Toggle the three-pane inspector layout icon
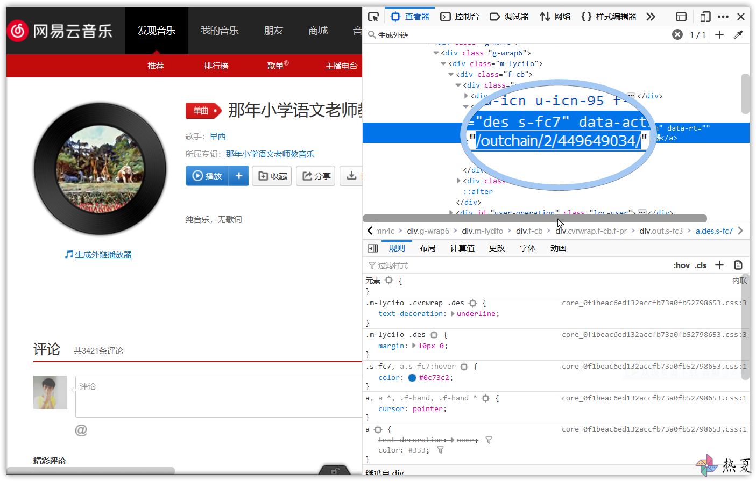This screenshot has width=756, height=481. (x=373, y=248)
